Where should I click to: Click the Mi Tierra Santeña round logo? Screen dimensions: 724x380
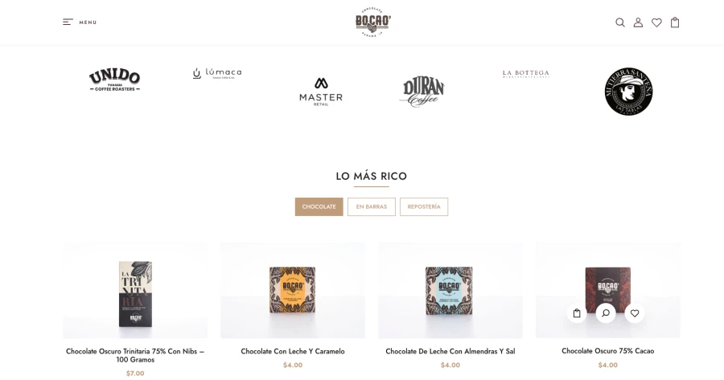[x=629, y=92]
